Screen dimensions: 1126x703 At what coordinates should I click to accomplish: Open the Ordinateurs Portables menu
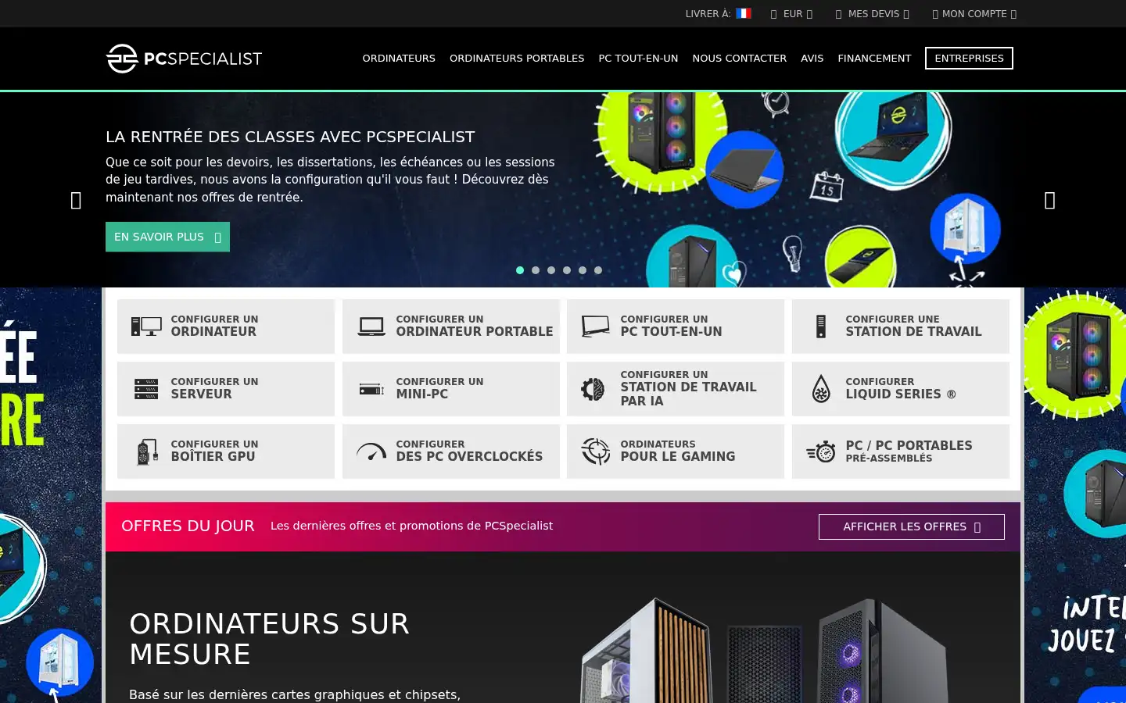coord(517,59)
